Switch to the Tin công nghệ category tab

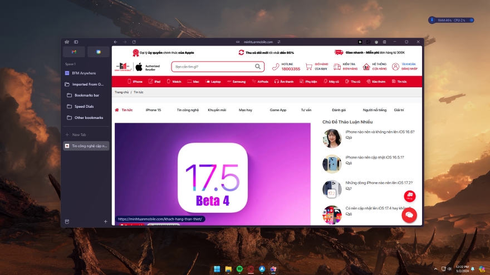[188, 110]
